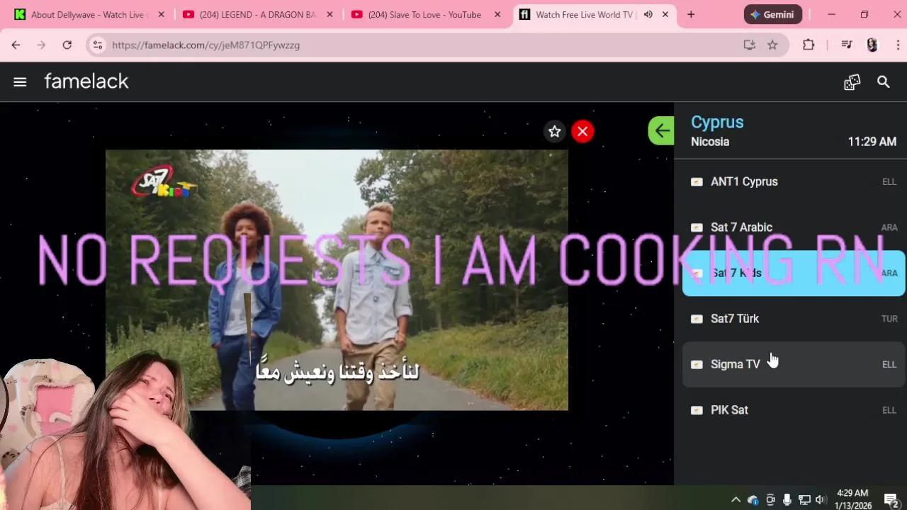This screenshot has height=510, width=907.
Task: Open a new browser tab
Action: pos(691,14)
